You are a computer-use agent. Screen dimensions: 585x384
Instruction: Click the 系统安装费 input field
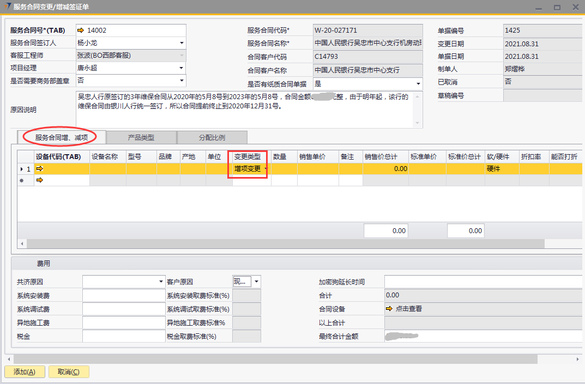[x=123, y=296]
